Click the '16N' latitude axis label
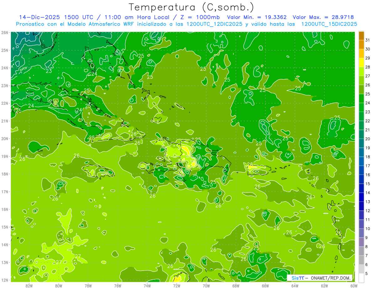 click(5, 209)
